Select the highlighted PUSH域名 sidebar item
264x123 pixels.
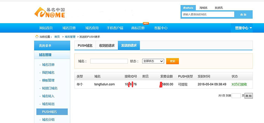(x=52, y=112)
